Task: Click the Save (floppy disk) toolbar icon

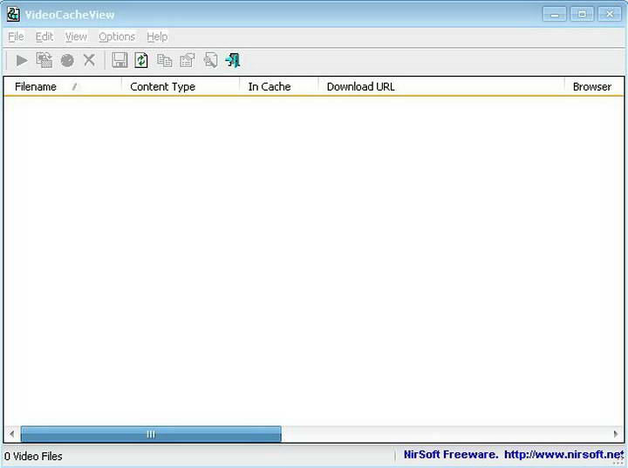Action: (x=119, y=60)
